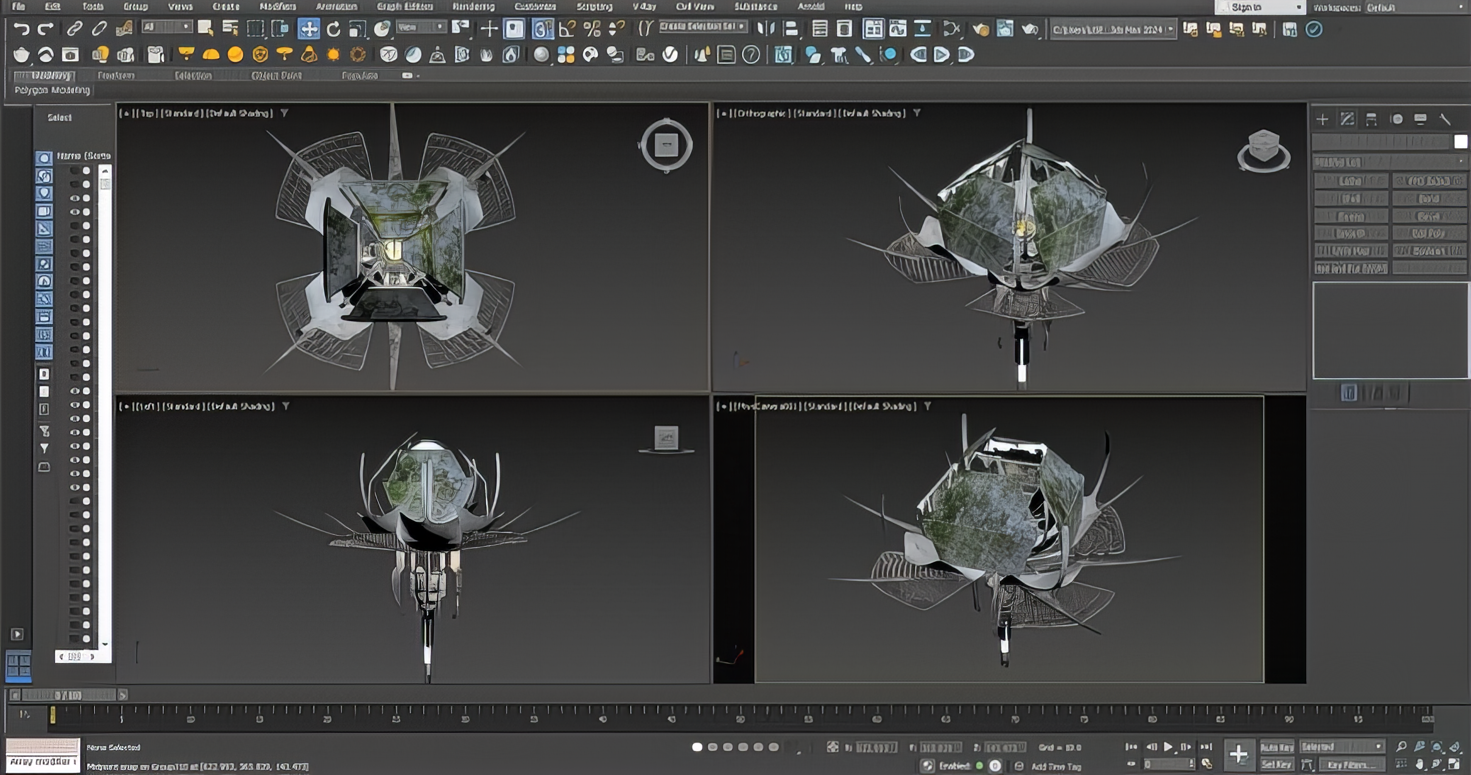The width and height of the screenshot is (1471, 775).
Task: Click the Select and Rotate tool
Action: click(333, 28)
